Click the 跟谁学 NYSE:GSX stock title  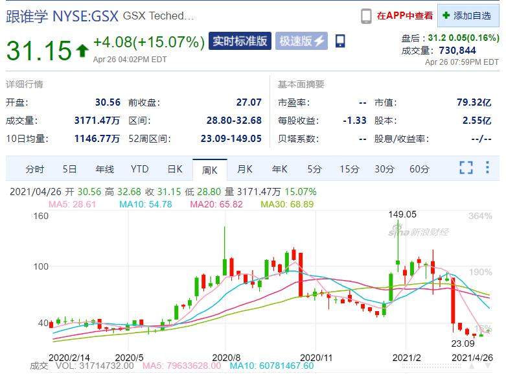coord(62,16)
